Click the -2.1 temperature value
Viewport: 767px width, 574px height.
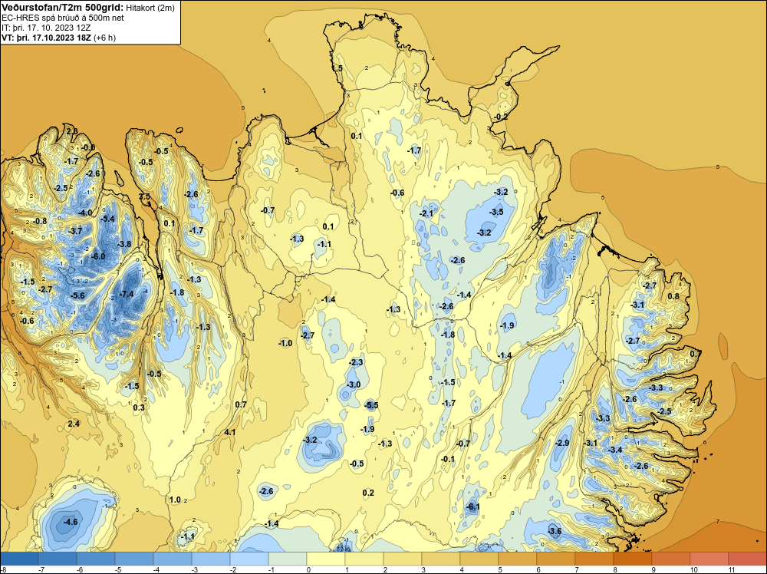[x=426, y=213]
